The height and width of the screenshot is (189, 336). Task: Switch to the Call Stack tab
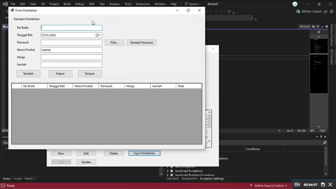[x=172, y=178]
